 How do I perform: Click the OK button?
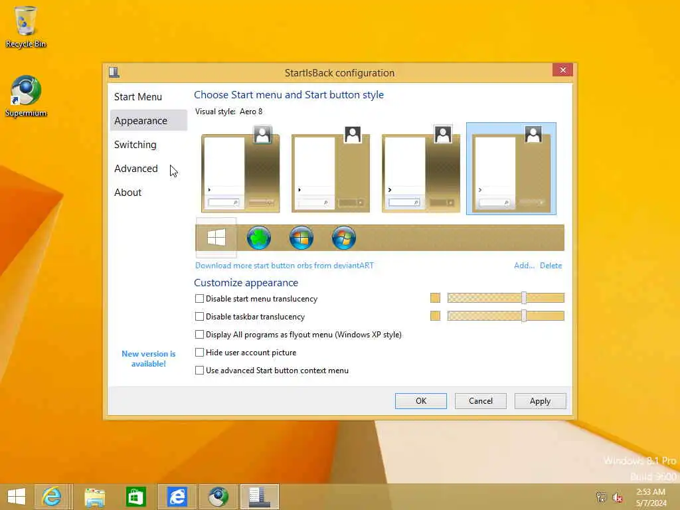(x=420, y=400)
